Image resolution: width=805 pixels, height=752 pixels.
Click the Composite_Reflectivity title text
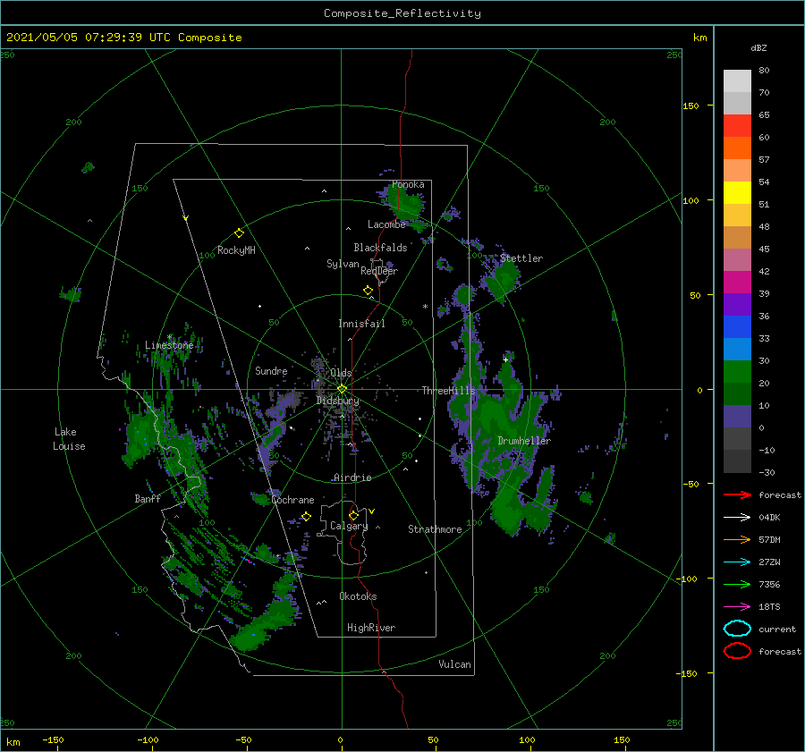click(x=402, y=13)
